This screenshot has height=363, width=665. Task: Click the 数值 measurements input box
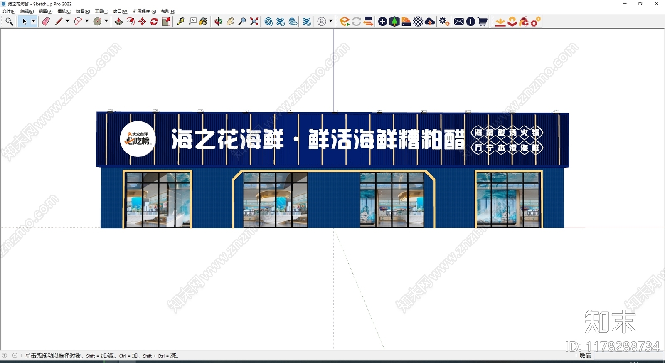tap(628, 356)
